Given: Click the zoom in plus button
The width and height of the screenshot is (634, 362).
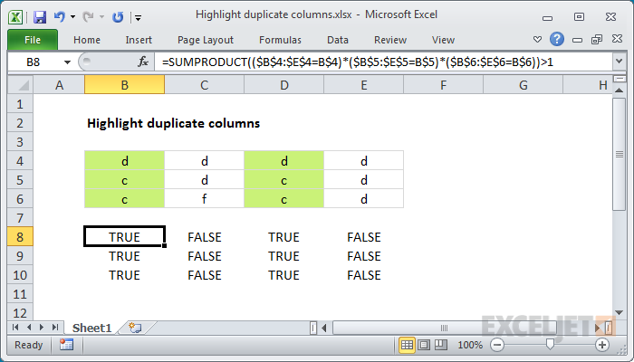Looking at the screenshot, I should coord(602,345).
